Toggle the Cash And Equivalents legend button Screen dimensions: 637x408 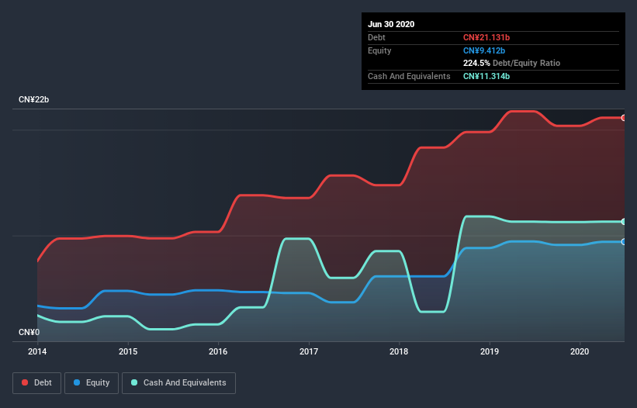click(178, 383)
